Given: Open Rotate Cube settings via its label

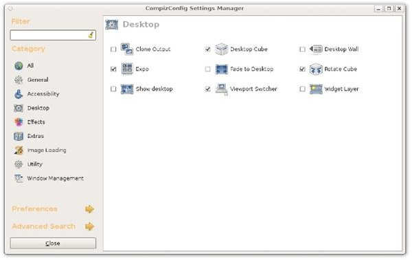Looking at the screenshot, I should (341, 69).
